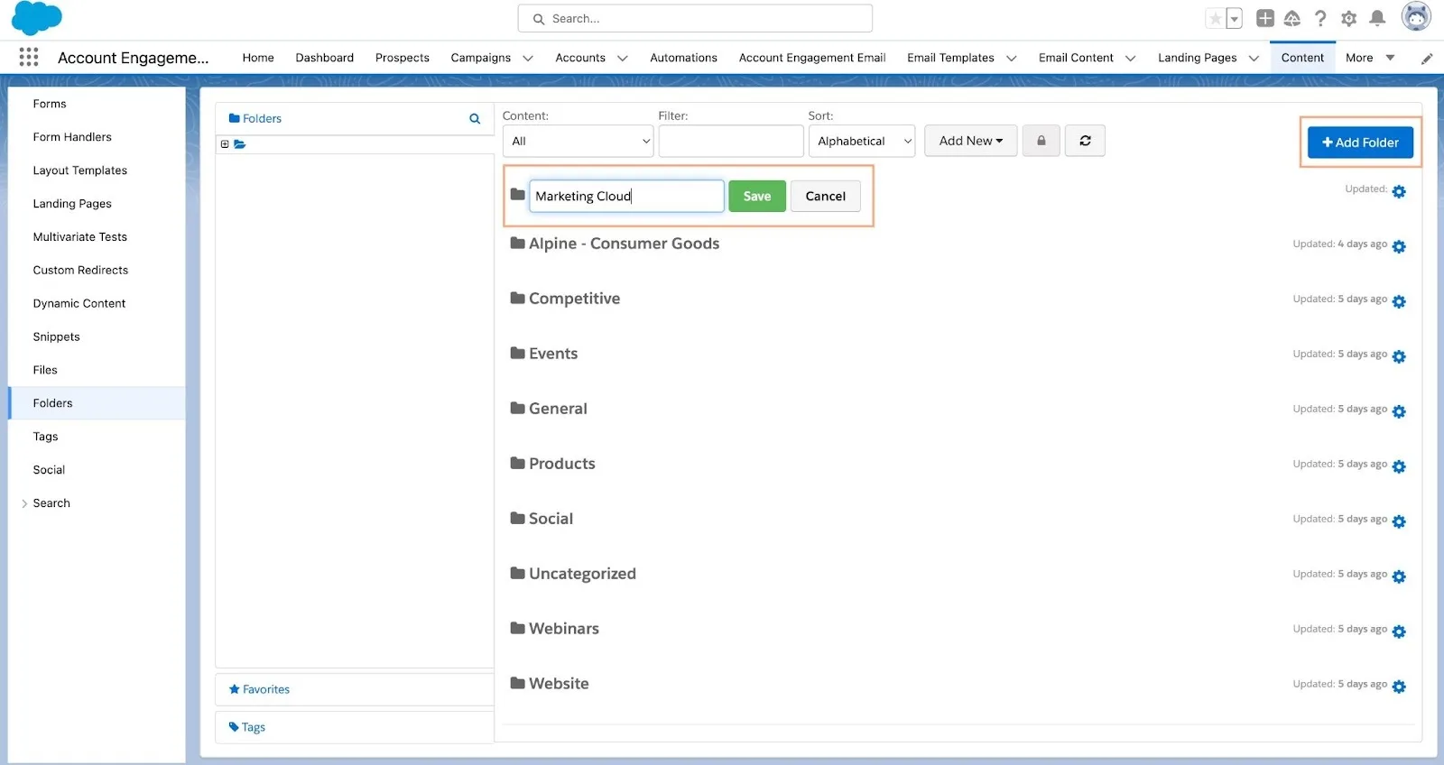Open the user profile avatar
This screenshot has height=765, width=1444.
[1416, 16]
